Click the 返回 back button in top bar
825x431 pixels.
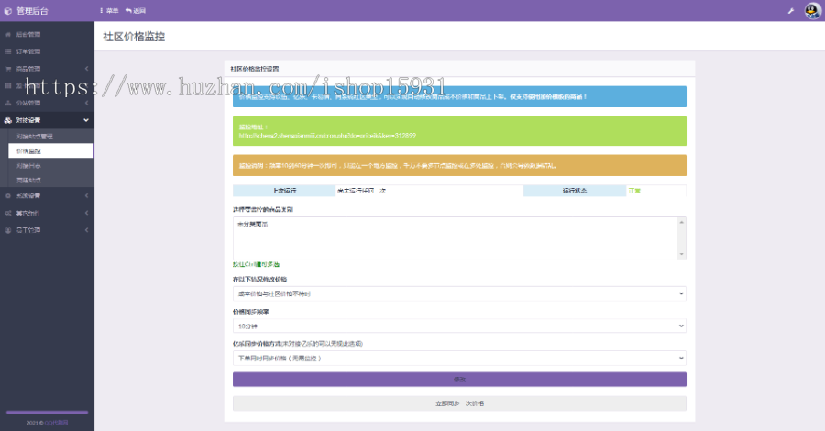point(136,11)
